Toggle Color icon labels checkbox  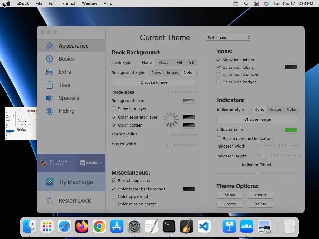218,67
